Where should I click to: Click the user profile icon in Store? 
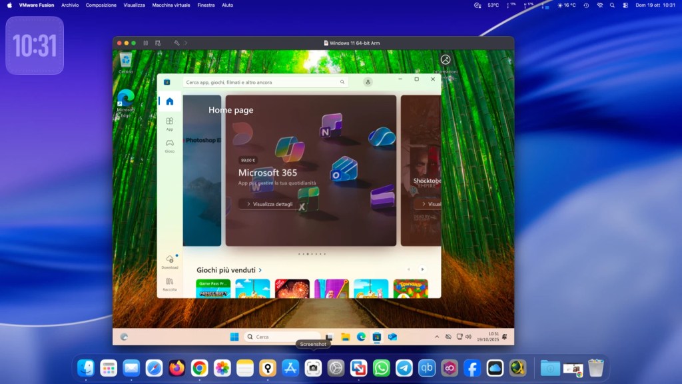click(x=368, y=82)
